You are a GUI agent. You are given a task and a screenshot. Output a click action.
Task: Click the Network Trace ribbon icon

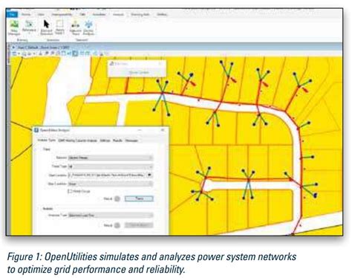click(x=75, y=28)
